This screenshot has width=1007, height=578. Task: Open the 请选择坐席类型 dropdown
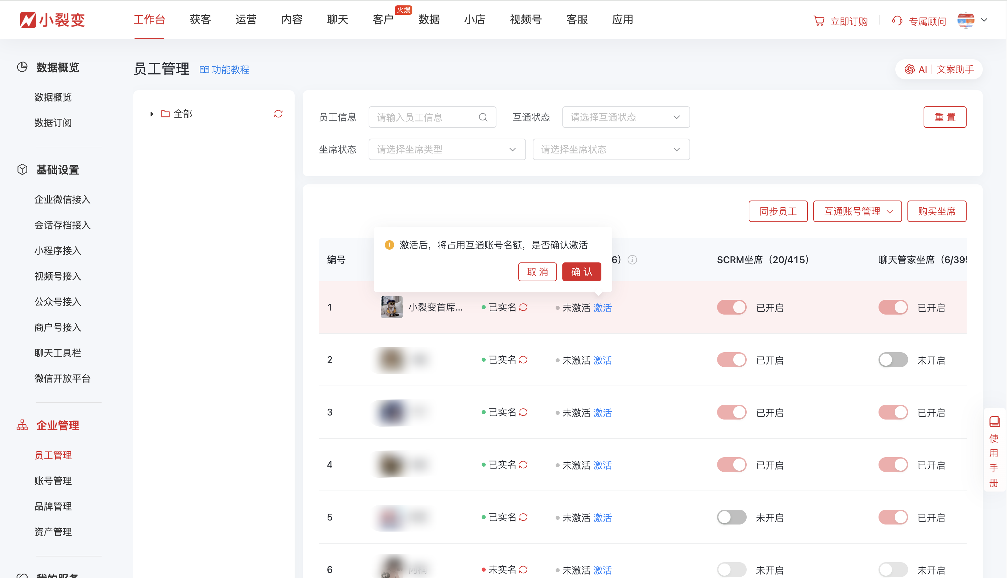click(447, 149)
